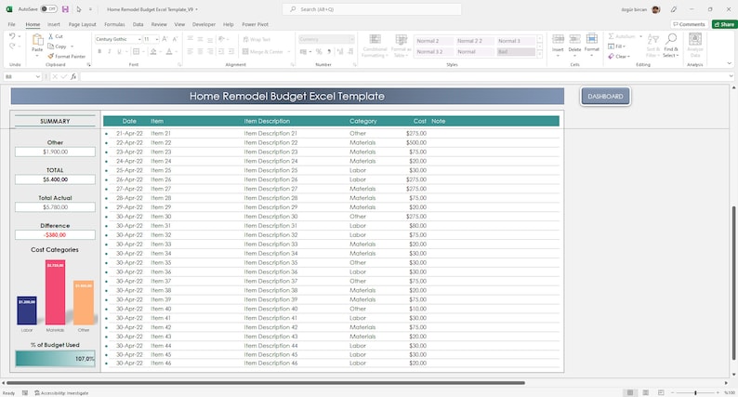Image resolution: width=738 pixels, height=397 pixels.
Task: Open the Data ribbon tab
Action: click(138, 24)
